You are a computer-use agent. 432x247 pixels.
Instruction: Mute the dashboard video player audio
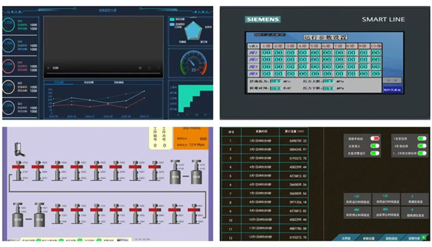pos(140,68)
